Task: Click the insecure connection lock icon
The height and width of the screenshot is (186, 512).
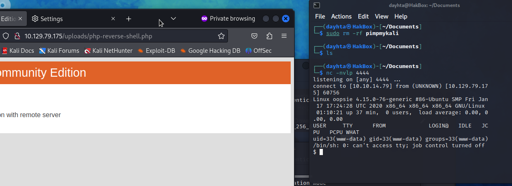Action: tap(17, 36)
